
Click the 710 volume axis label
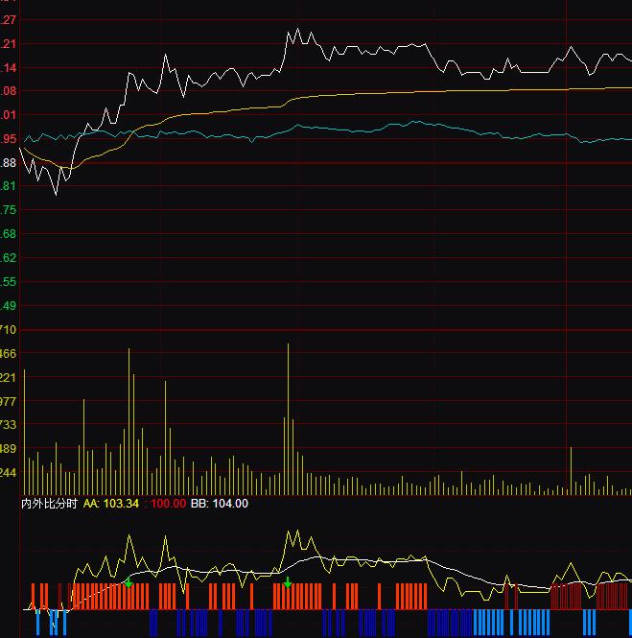[x=9, y=330]
